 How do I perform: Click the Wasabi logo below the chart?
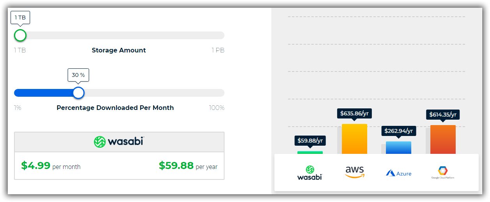(310, 173)
